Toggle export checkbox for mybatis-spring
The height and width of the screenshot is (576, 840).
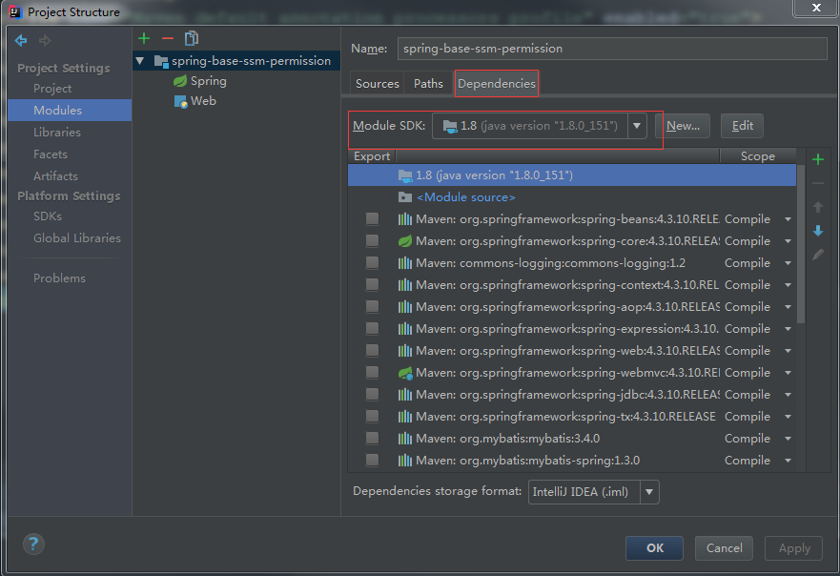[372, 461]
